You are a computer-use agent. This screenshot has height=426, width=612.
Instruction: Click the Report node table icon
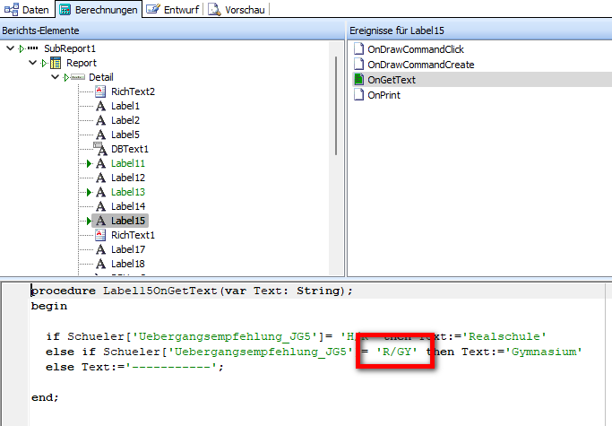click(x=56, y=63)
